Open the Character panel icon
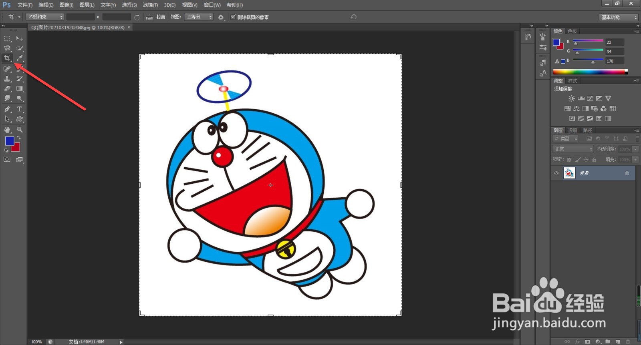 (543, 73)
